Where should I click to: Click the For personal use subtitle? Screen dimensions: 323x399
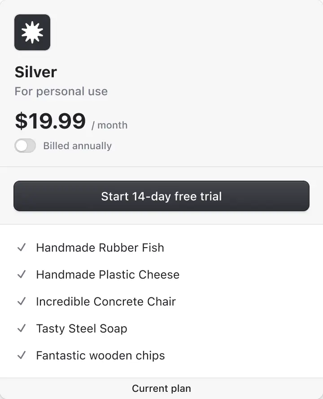(x=61, y=91)
